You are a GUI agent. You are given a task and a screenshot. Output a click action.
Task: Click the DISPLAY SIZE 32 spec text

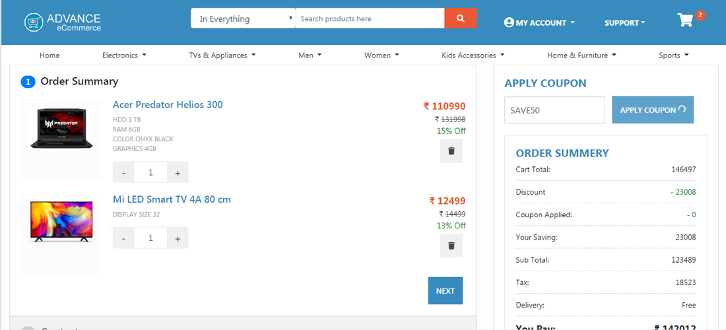coord(137,214)
